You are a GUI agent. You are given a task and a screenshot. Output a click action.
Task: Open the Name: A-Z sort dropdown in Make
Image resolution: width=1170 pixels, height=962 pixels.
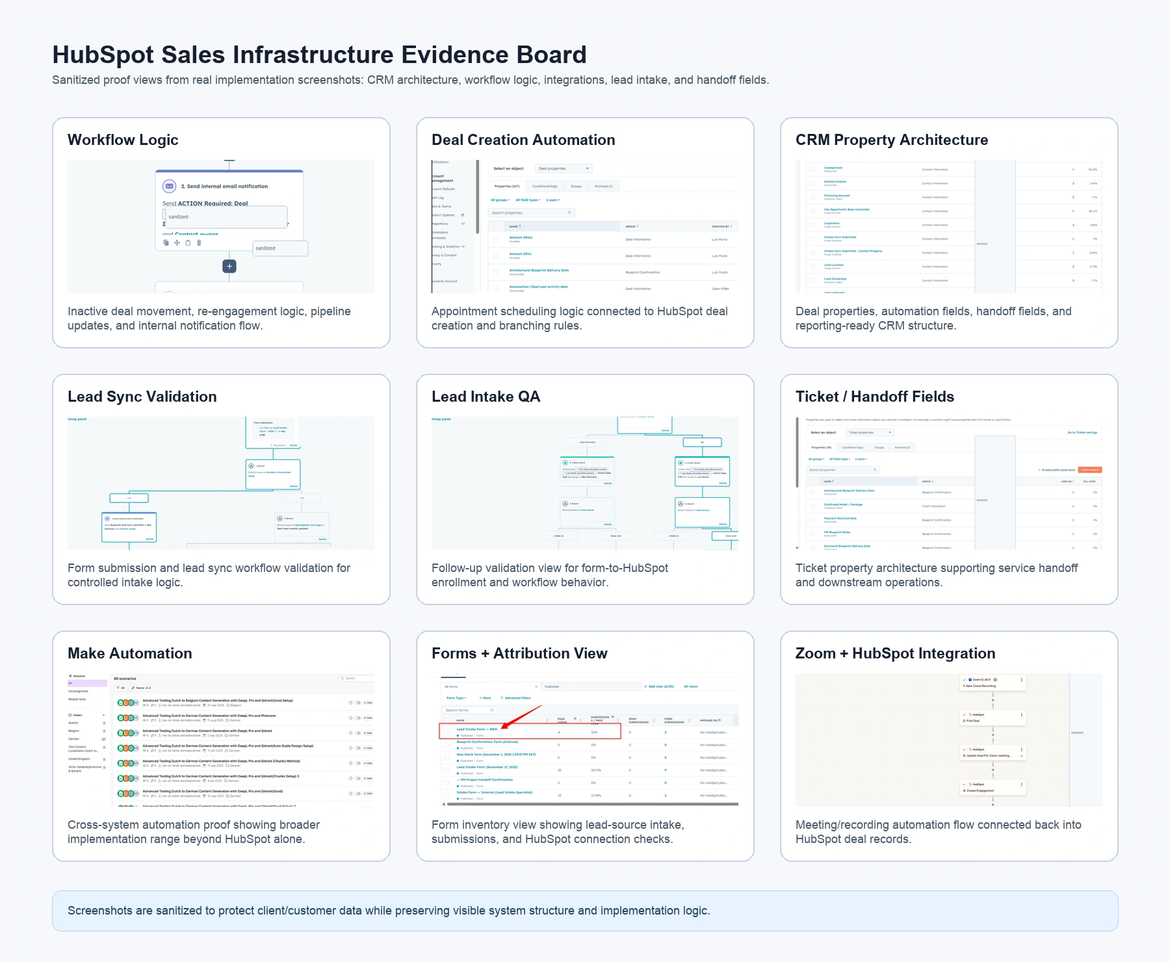[x=141, y=688]
